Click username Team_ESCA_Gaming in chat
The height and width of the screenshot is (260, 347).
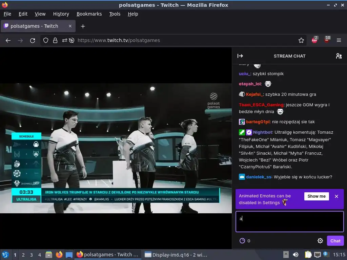click(x=261, y=105)
